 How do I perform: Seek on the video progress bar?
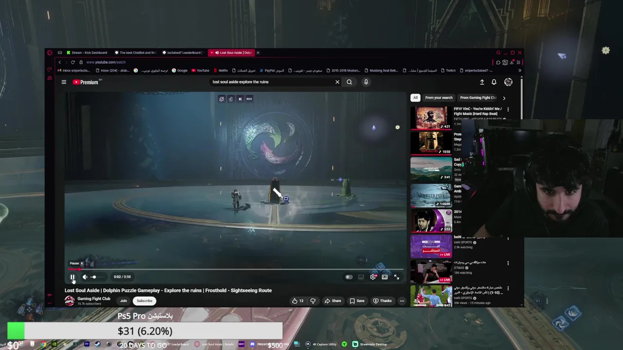[236, 269]
